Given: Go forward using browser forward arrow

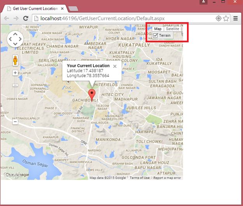Looking at the screenshot, I should [16, 18].
